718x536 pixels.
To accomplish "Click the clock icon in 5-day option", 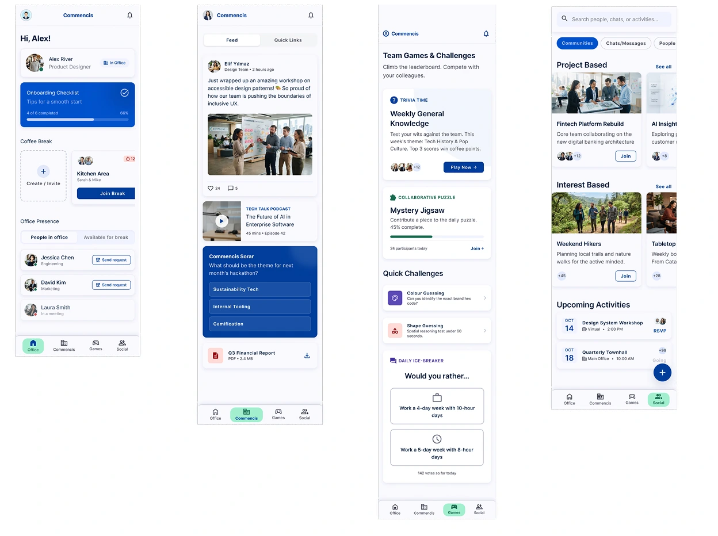I will tap(437, 439).
